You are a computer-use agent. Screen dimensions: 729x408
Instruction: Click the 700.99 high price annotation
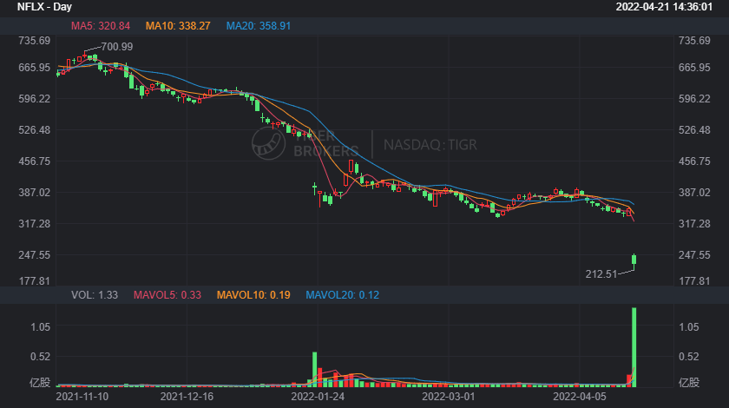(x=116, y=47)
